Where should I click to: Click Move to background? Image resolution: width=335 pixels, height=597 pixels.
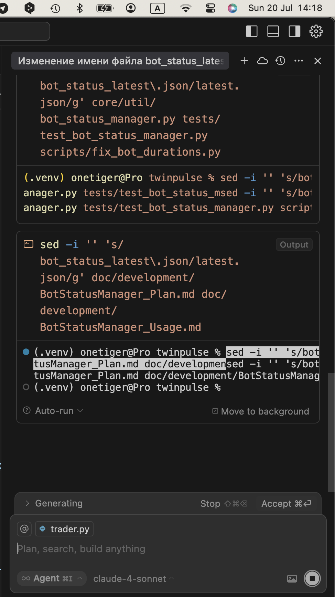[261, 411]
